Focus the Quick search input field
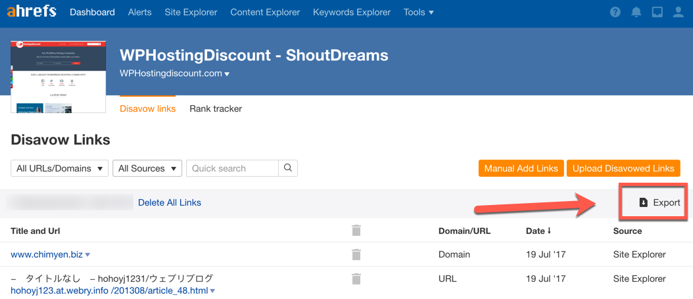This screenshot has width=693, height=299. tap(233, 168)
